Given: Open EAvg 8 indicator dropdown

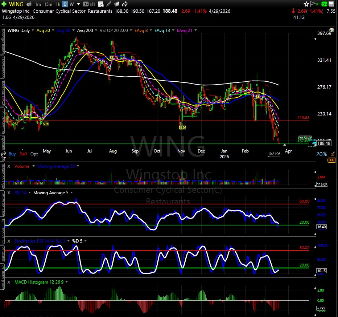Looking at the screenshot, I should (151, 30).
